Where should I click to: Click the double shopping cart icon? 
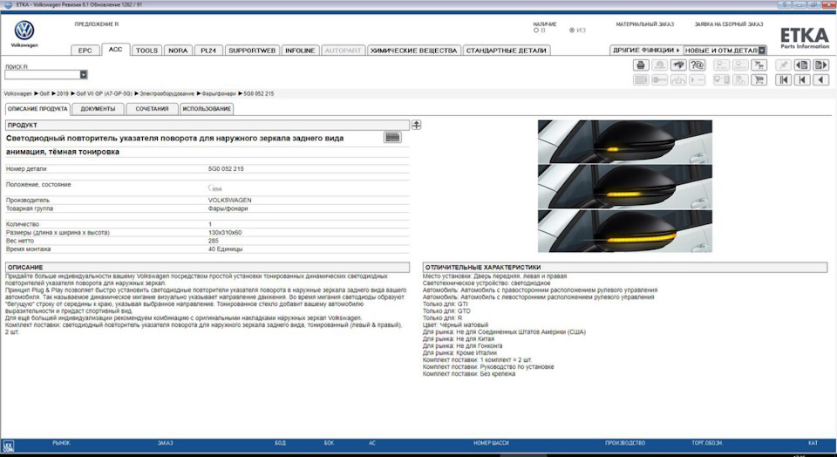[759, 65]
